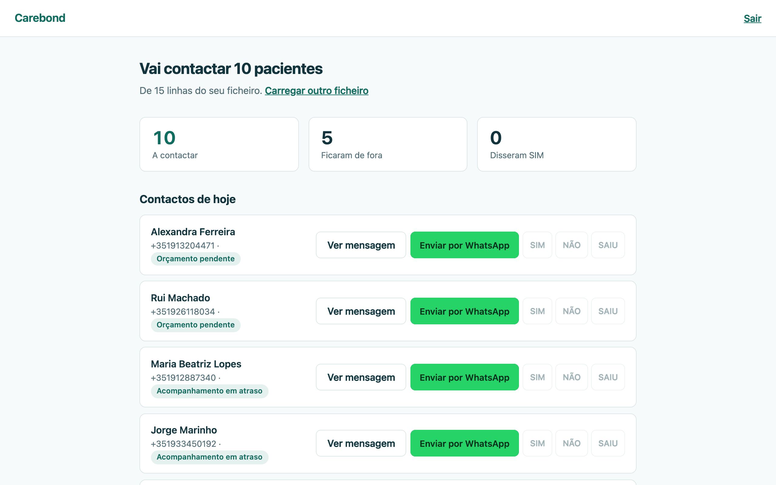This screenshot has height=485, width=776.
Task: Click Rui Machado's Orçamento pendente tag
Action: click(x=196, y=325)
